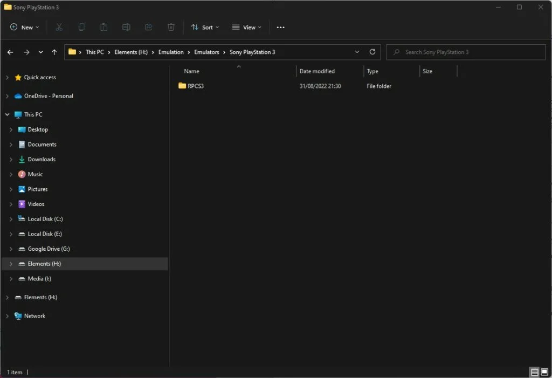Click the Videos icon in sidebar
Screen dimensions: 552x378
(x=22, y=204)
